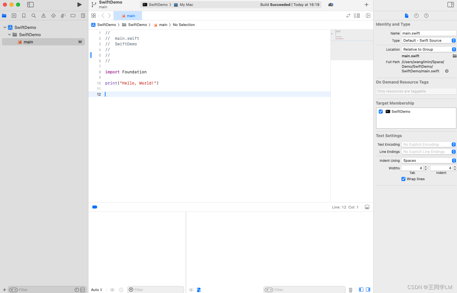This screenshot has width=457, height=293.
Task: Open the related items grid menu
Action: tap(94, 15)
